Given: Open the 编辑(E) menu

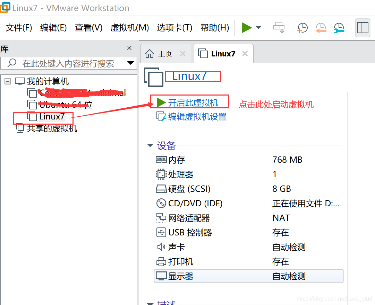Looking at the screenshot, I should point(53,28).
